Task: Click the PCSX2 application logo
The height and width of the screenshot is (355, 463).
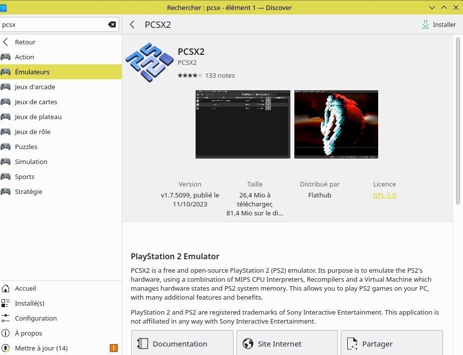Action: [150, 62]
